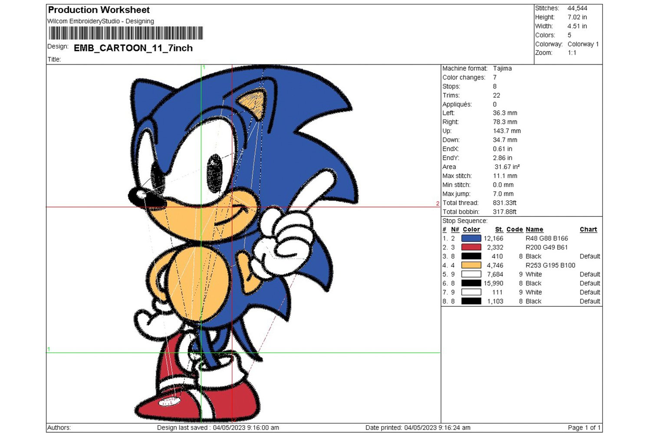Select the stitches count "44,544"
The height and width of the screenshot is (433, 651).
tap(577, 8)
